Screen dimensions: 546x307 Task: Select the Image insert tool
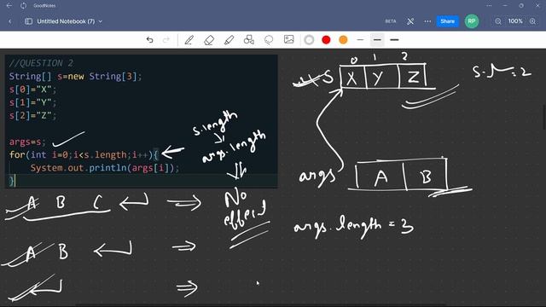click(288, 40)
